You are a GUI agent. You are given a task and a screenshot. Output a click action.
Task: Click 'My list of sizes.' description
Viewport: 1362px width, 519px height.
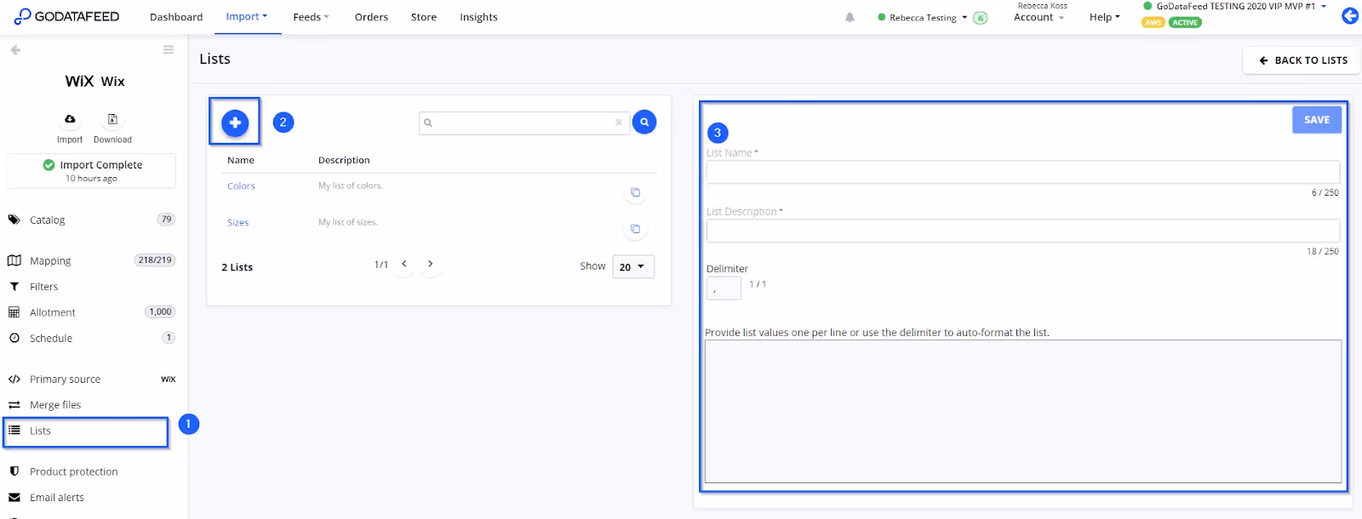[x=348, y=222]
